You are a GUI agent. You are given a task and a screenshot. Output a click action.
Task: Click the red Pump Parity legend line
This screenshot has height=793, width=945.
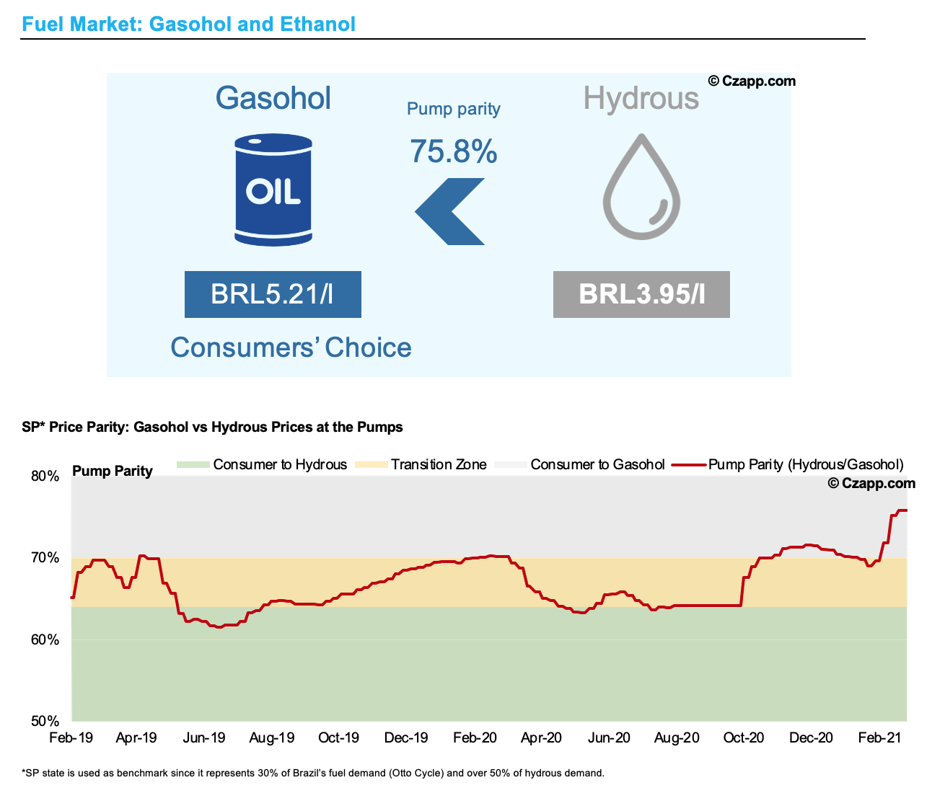[x=689, y=465]
